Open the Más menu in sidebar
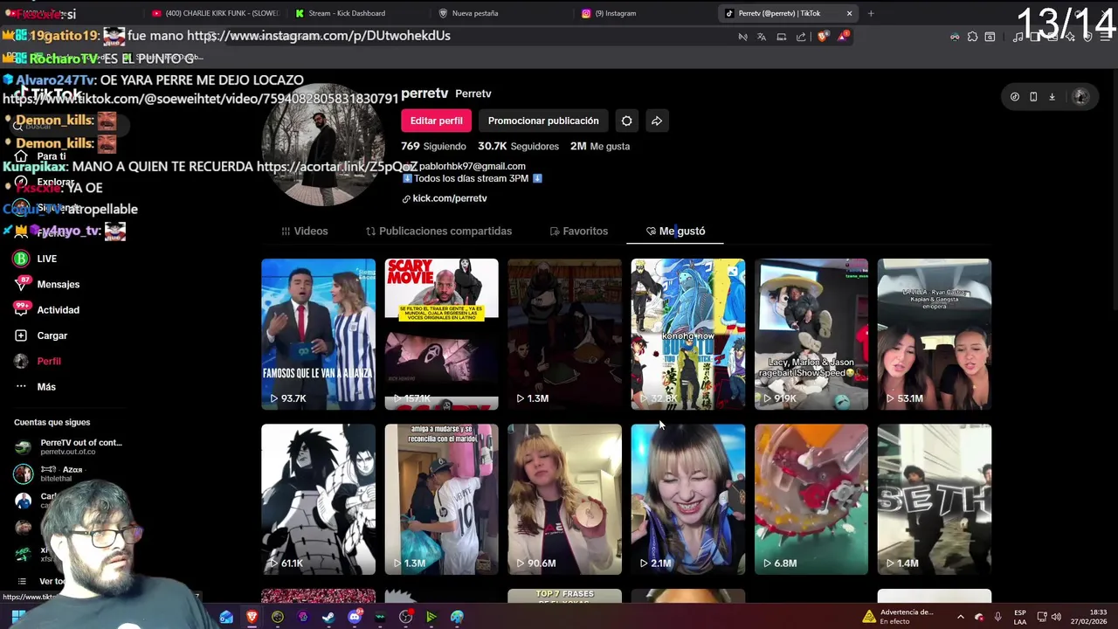The height and width of the screenshot is (629, 1118). pos(46,387)
